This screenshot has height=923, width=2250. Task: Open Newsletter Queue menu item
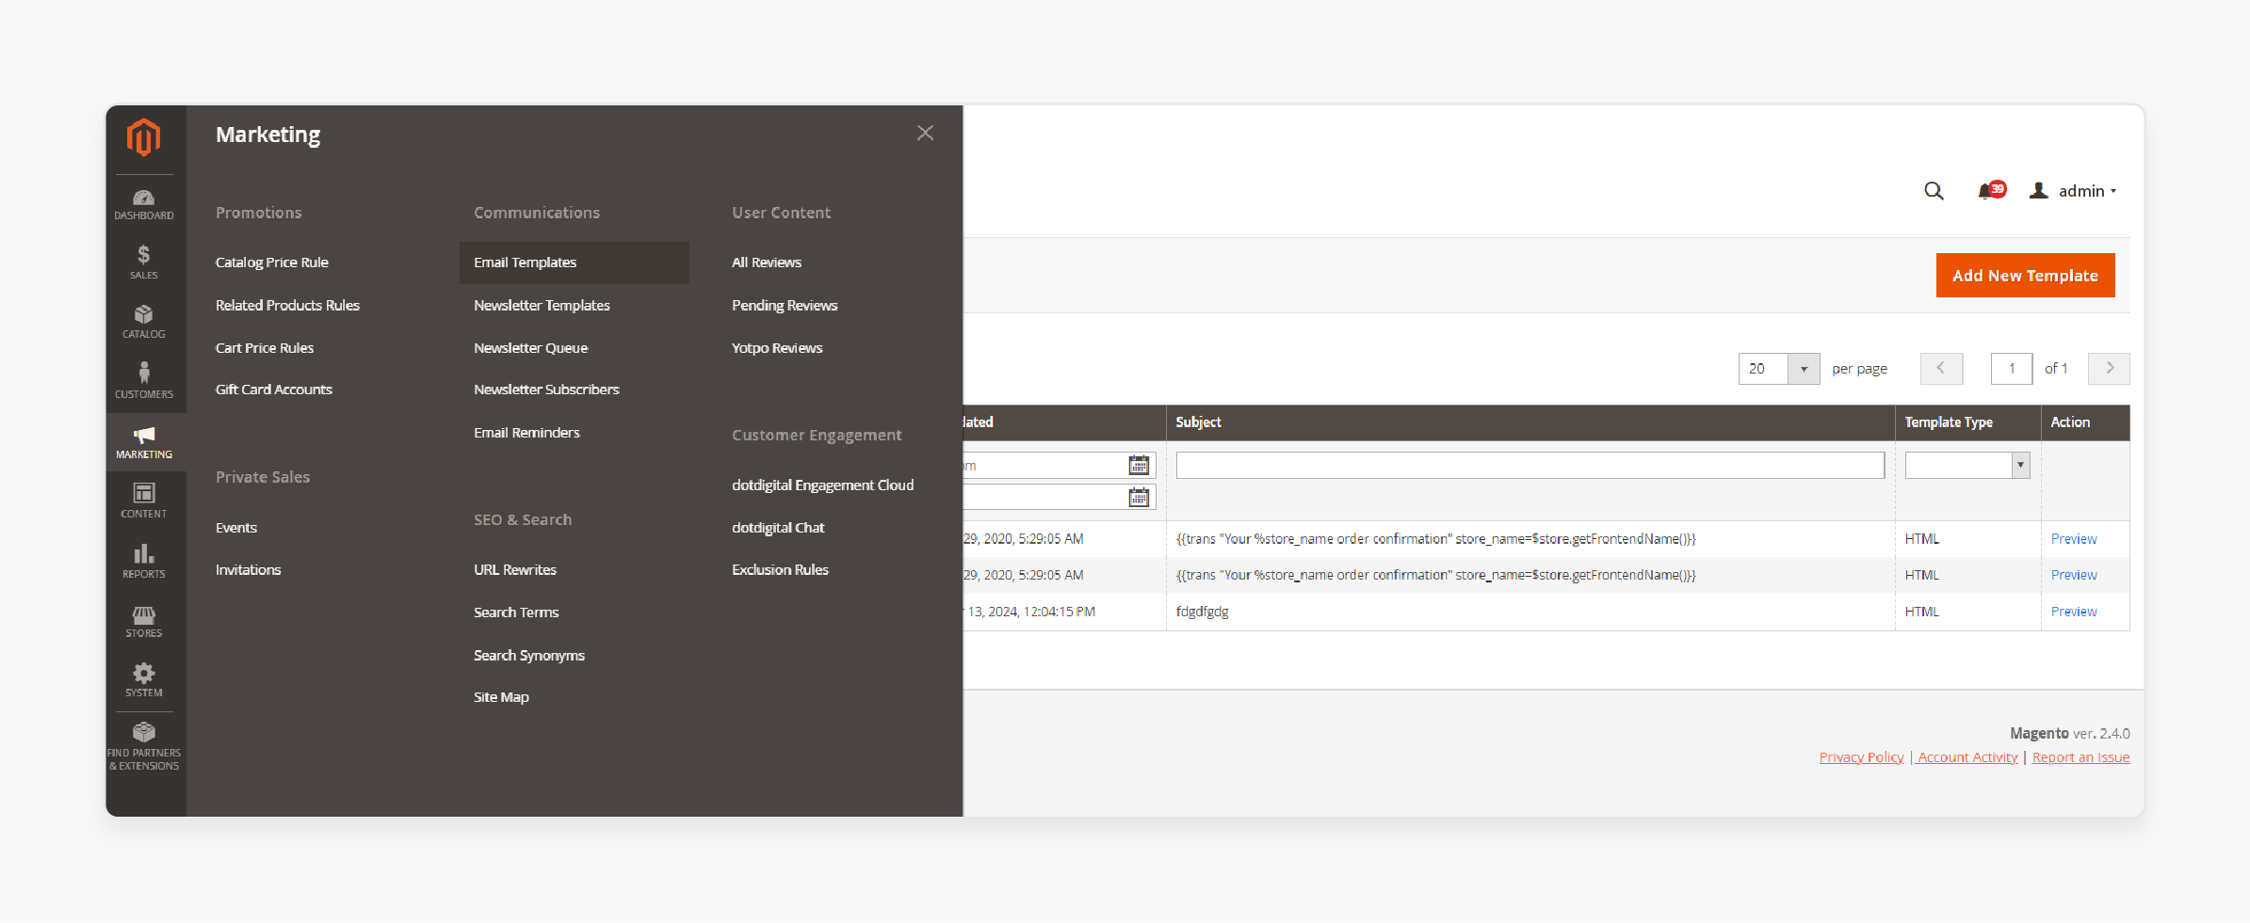(x=531, y=347)
